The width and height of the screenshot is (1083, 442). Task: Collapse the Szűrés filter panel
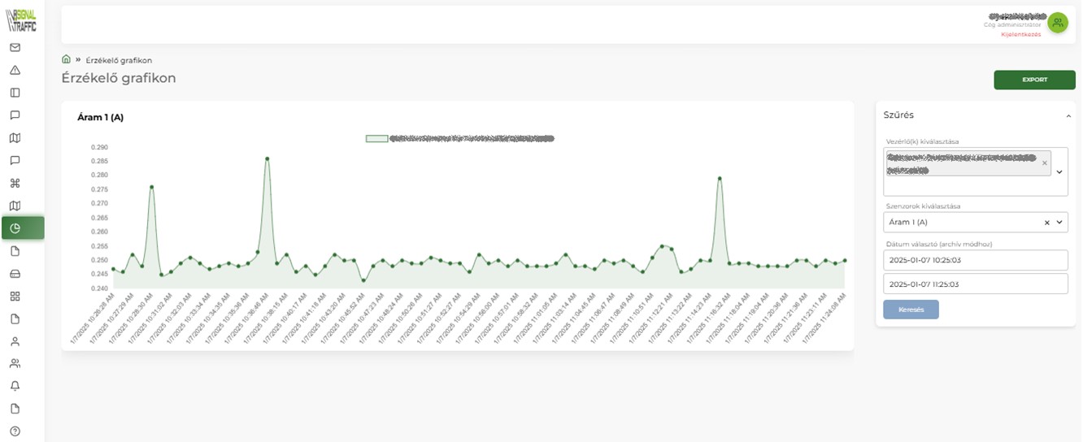[x=1068, y=116]
